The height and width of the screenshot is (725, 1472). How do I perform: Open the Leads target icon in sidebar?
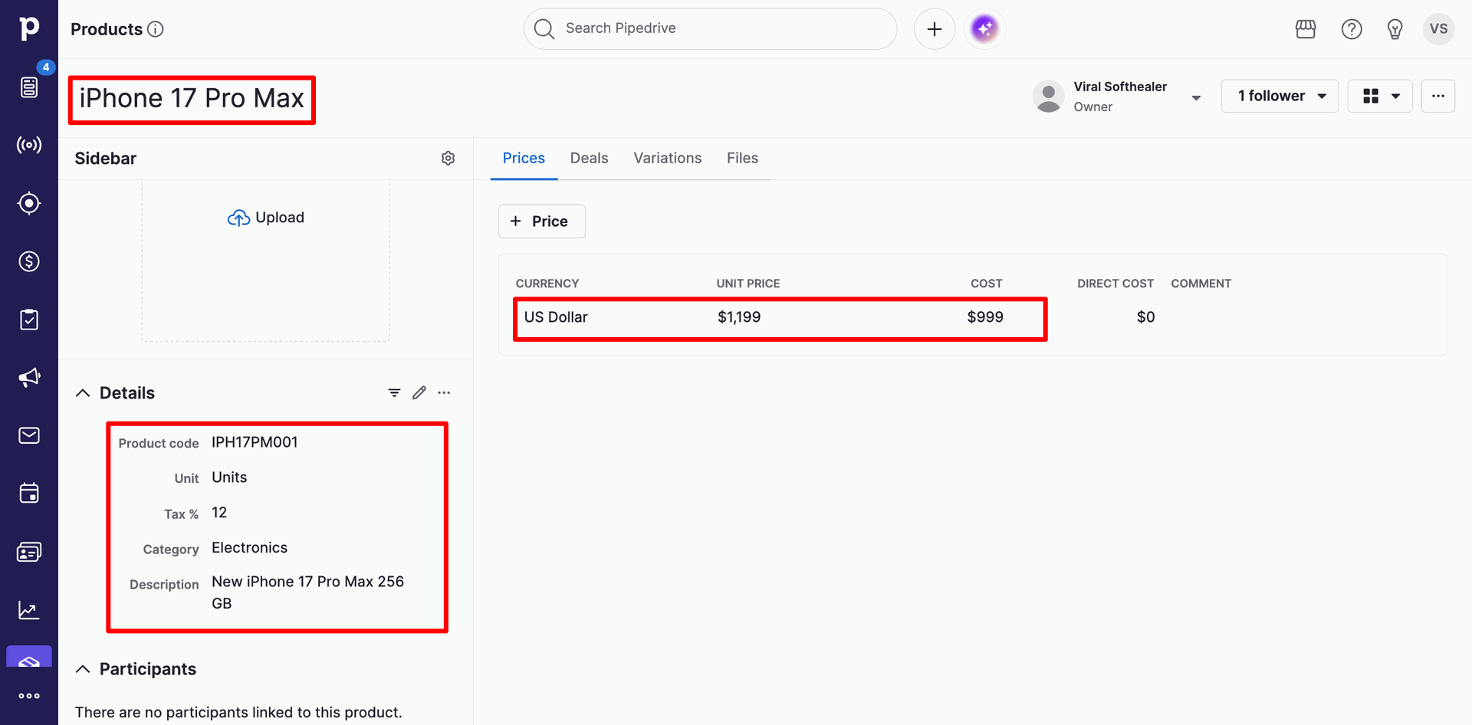coord(29,203)
